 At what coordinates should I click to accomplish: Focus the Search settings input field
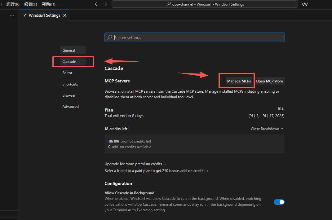point(195,37)
